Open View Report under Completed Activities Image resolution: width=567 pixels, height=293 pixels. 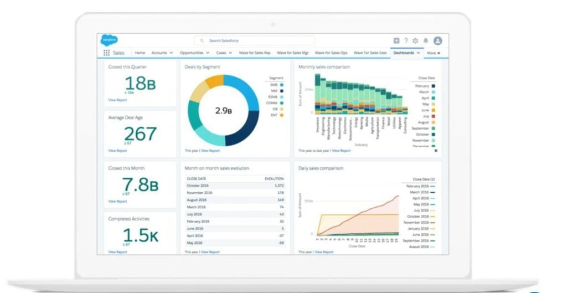[117, 252]
